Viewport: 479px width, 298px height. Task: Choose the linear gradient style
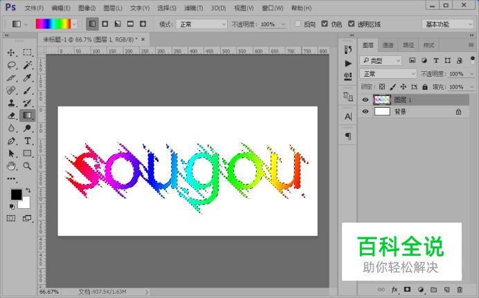pyautogui.click(x=92, y=24)
